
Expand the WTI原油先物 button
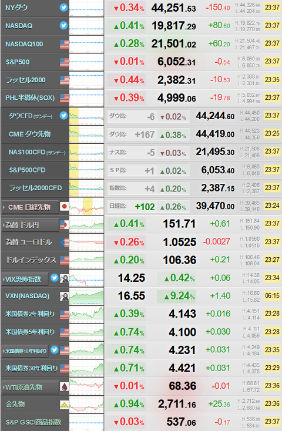[30, 388]
